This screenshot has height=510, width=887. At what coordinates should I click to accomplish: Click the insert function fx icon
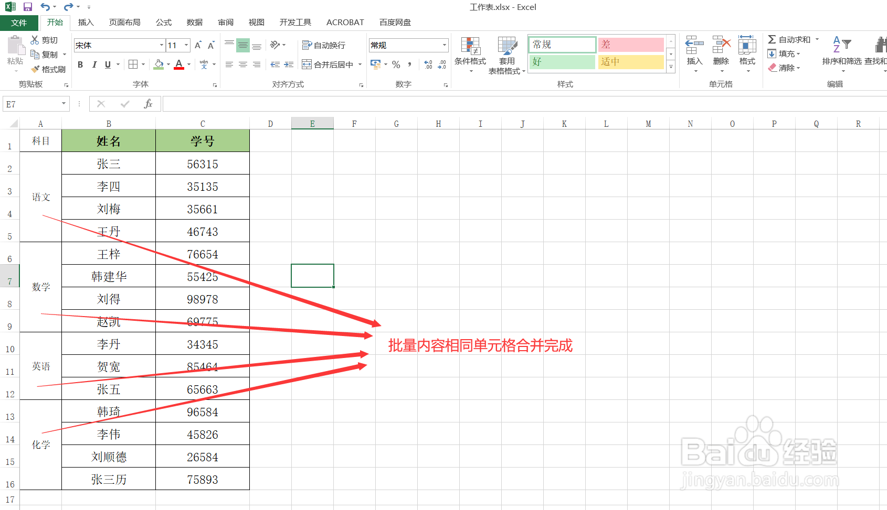[x=148, y=104]
